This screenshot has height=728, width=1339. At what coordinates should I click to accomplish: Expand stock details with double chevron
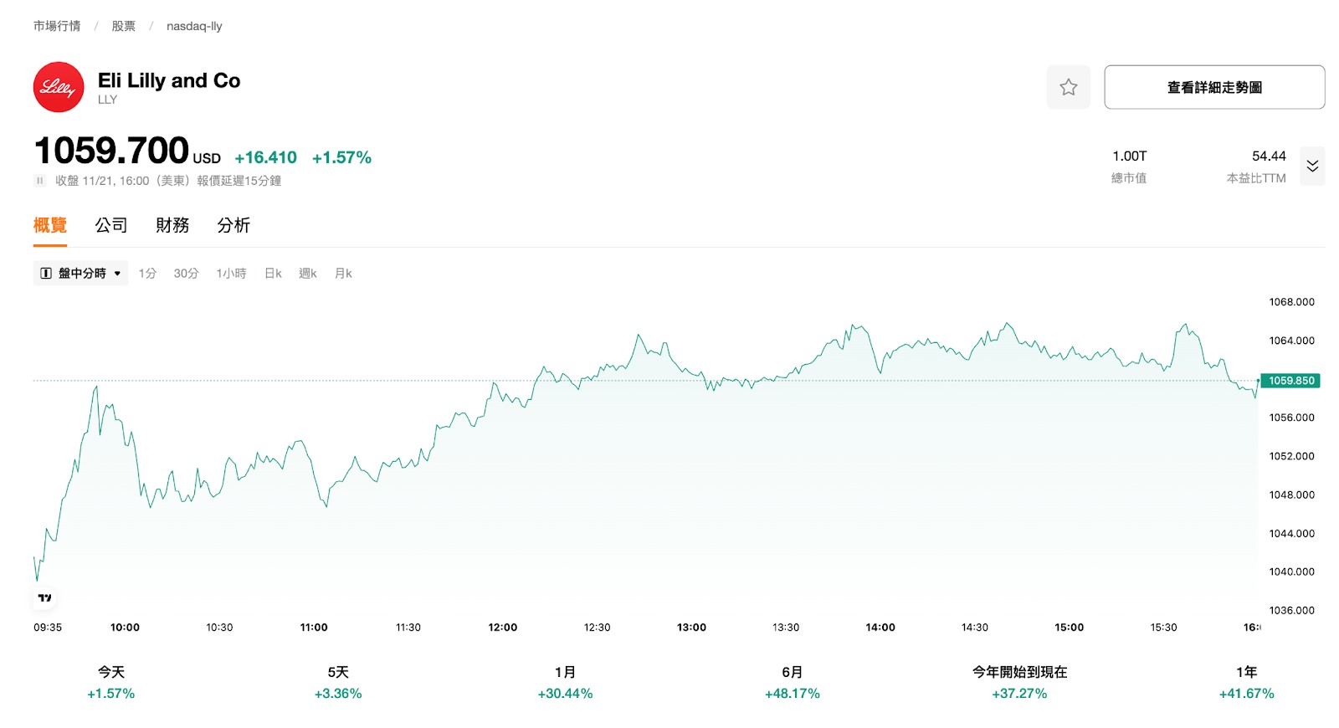[x=1311, y=166]
